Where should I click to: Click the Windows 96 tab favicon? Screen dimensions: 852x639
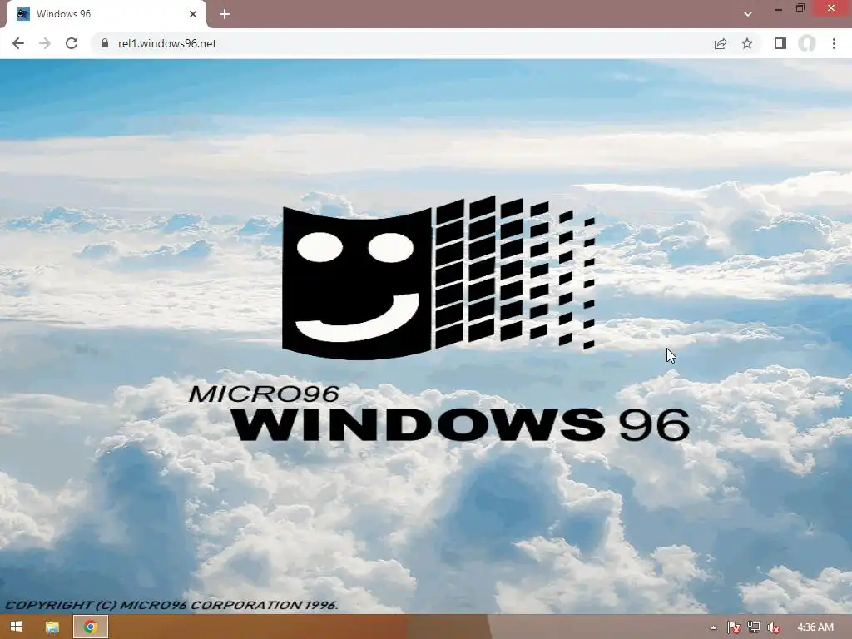point(22,14)
